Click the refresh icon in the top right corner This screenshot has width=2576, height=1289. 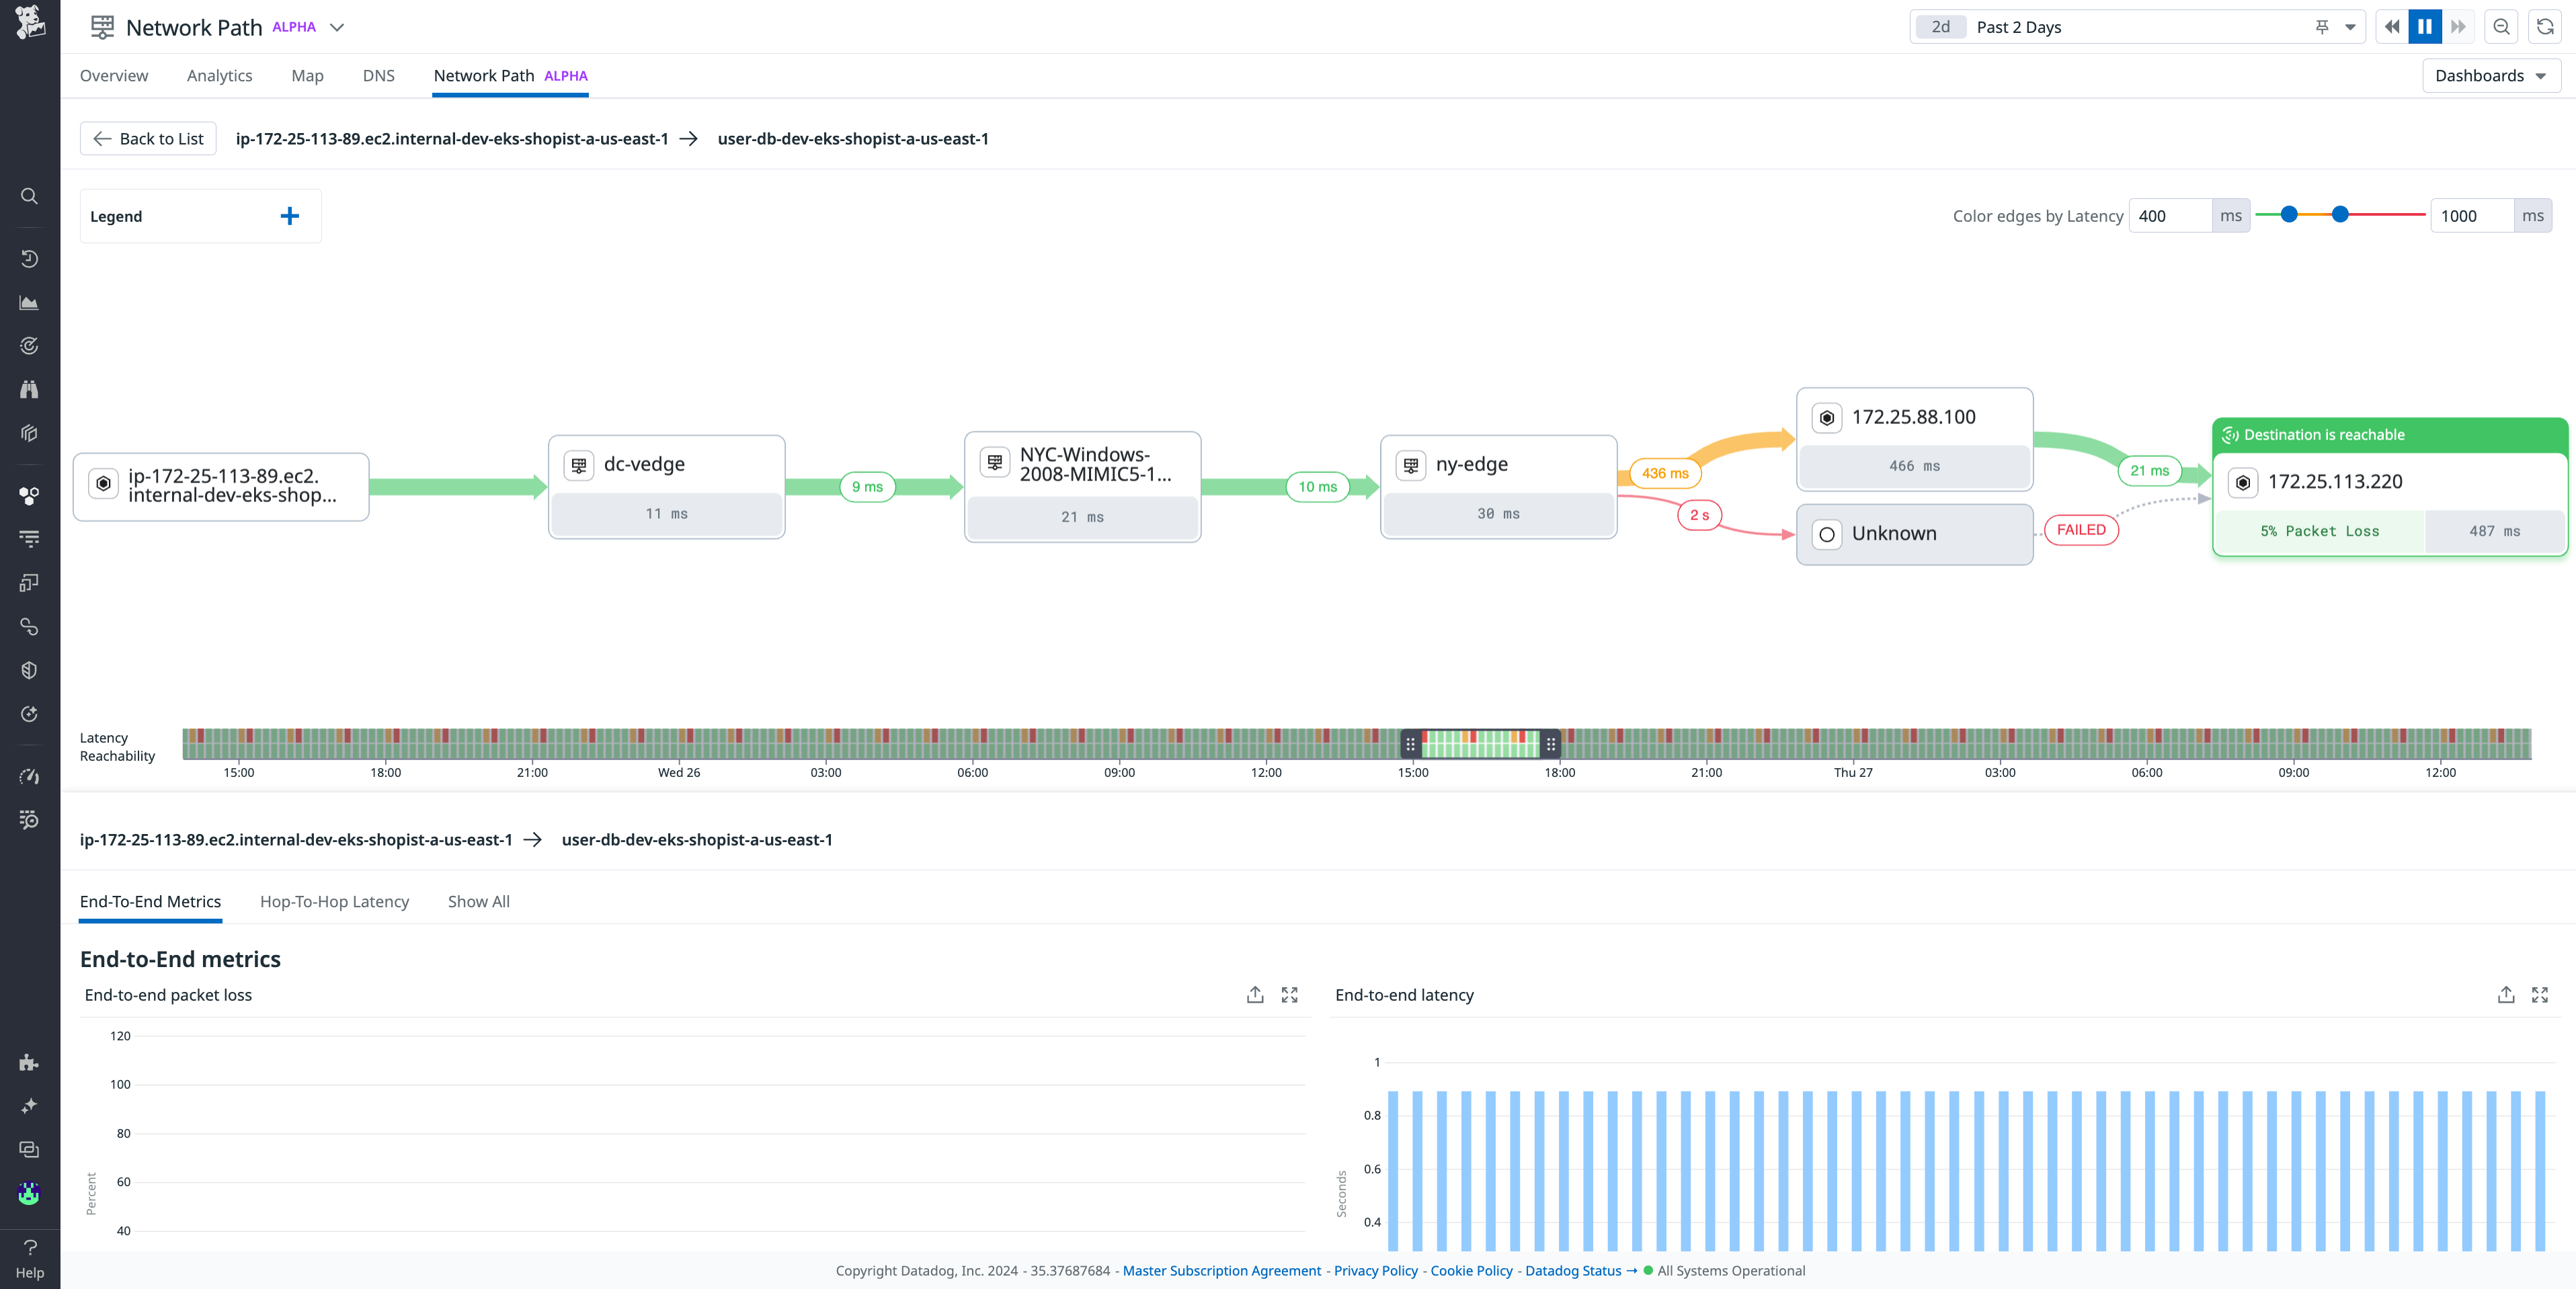click(x=2544, y=27)
